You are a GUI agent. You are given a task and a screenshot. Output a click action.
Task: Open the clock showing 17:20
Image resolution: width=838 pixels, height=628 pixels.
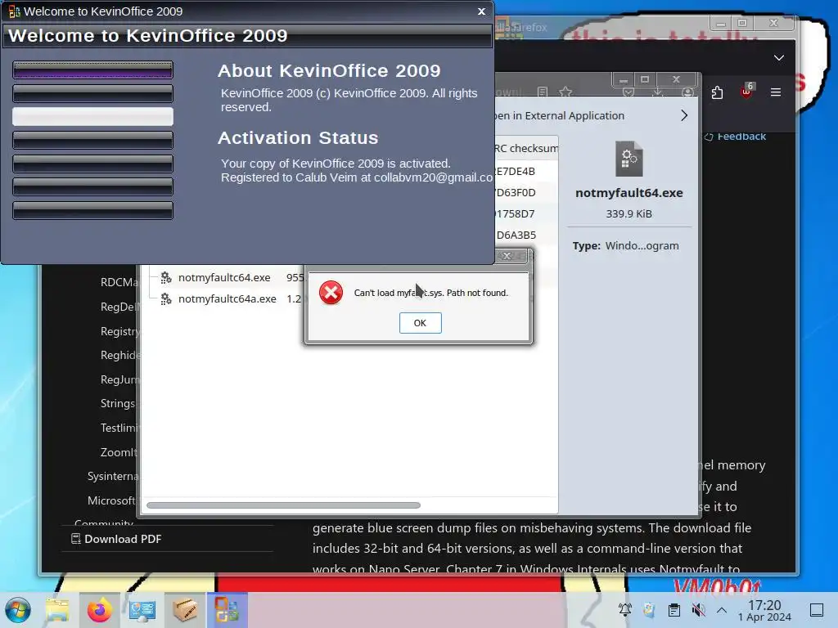coord(764,610)
